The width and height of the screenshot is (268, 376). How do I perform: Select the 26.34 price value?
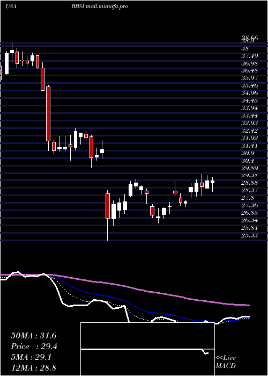[x=250, y=220]
